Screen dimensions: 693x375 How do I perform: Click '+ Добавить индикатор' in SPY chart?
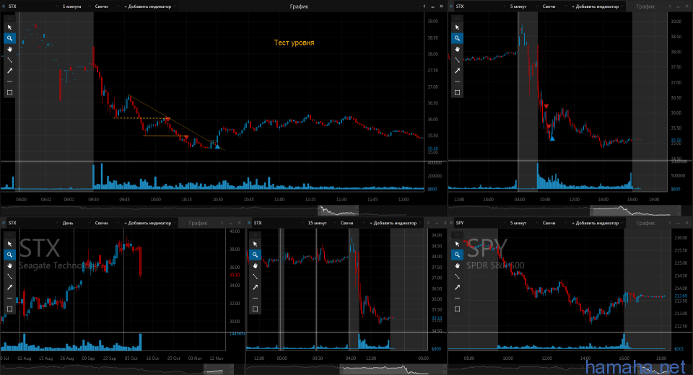click(x=597, y=223)
